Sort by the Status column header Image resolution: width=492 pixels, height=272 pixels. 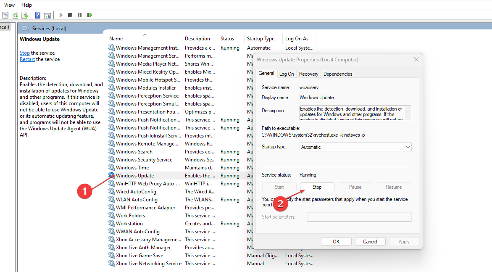tap(231, 38)
